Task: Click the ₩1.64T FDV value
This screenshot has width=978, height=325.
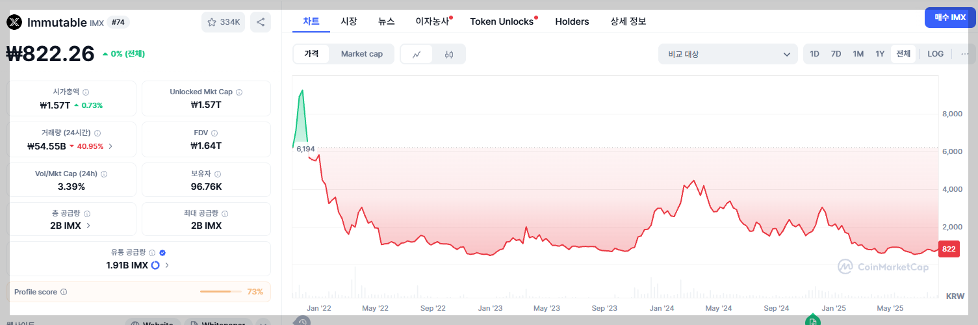Action: 206,146
